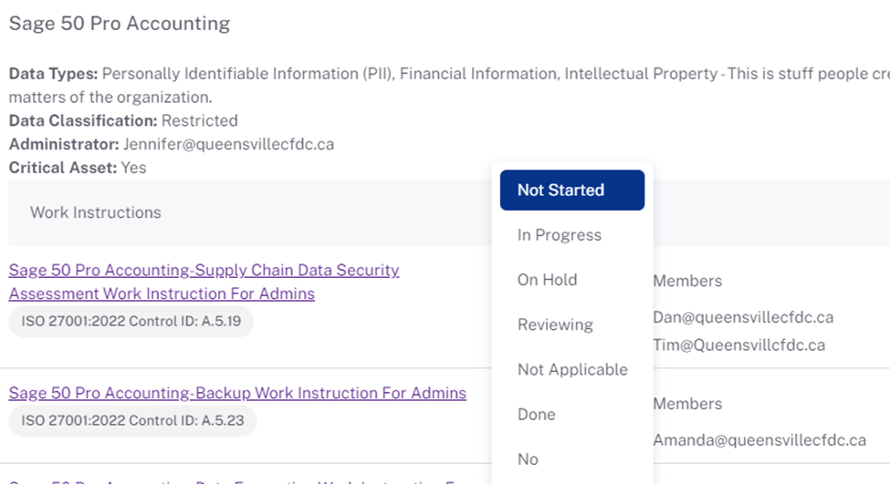Click the ISO 27001:2022 Control ID A.5.23 chip

tap(132, 420)
